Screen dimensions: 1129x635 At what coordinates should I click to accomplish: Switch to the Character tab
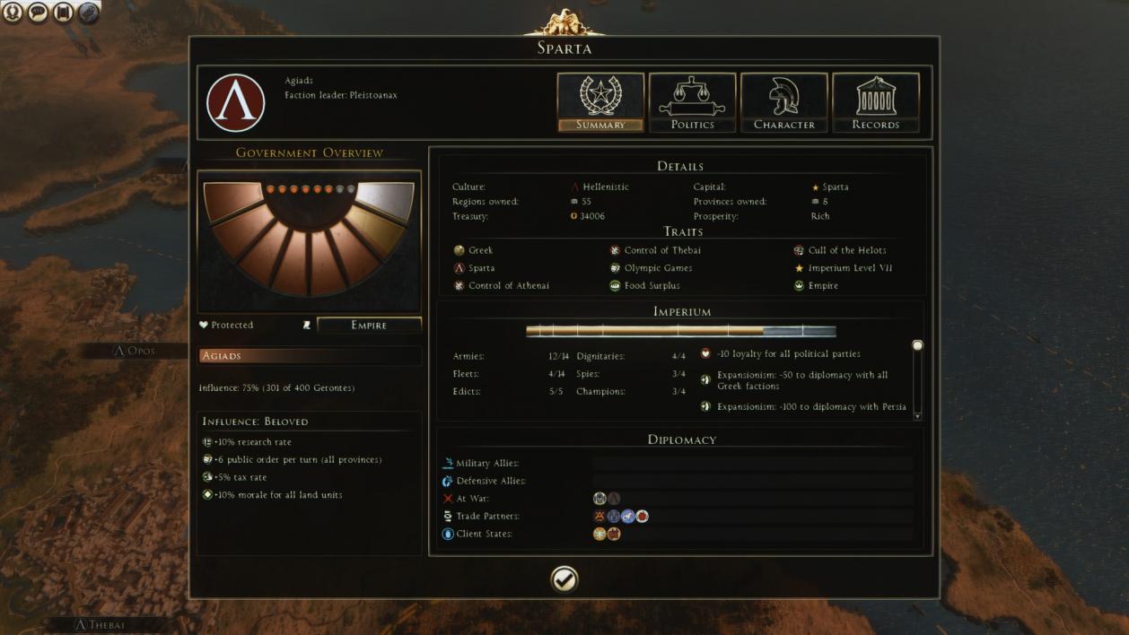coord(783,102)
